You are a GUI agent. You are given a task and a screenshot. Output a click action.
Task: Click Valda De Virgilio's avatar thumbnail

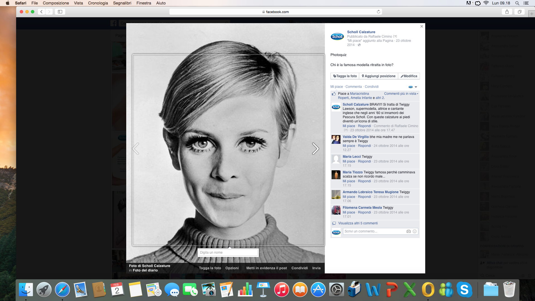point(336,140)
